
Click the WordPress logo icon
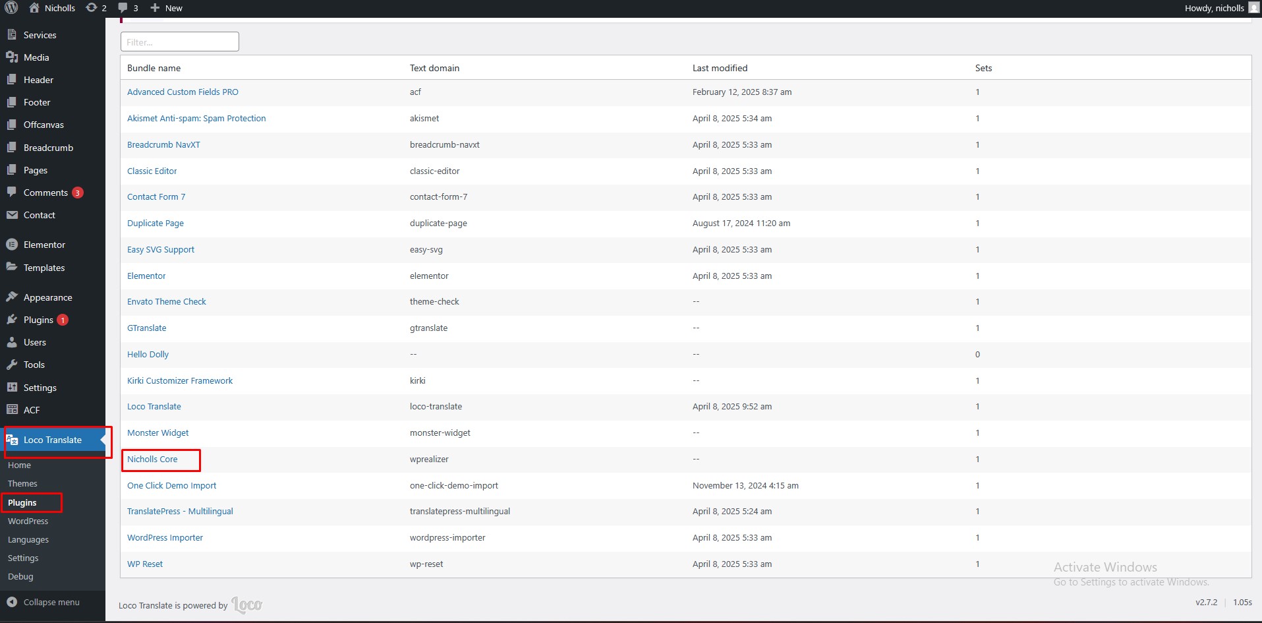(12, 8)
